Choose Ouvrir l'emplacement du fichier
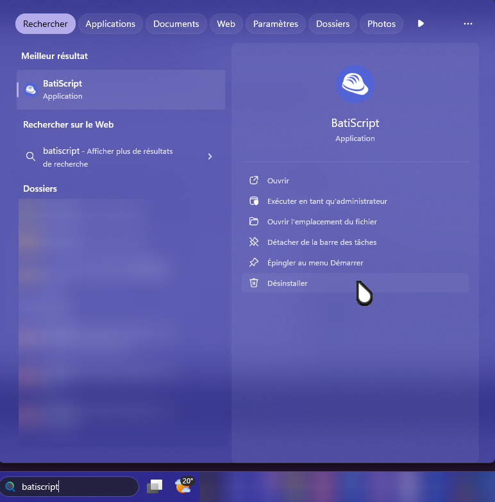 pos(355,222)
